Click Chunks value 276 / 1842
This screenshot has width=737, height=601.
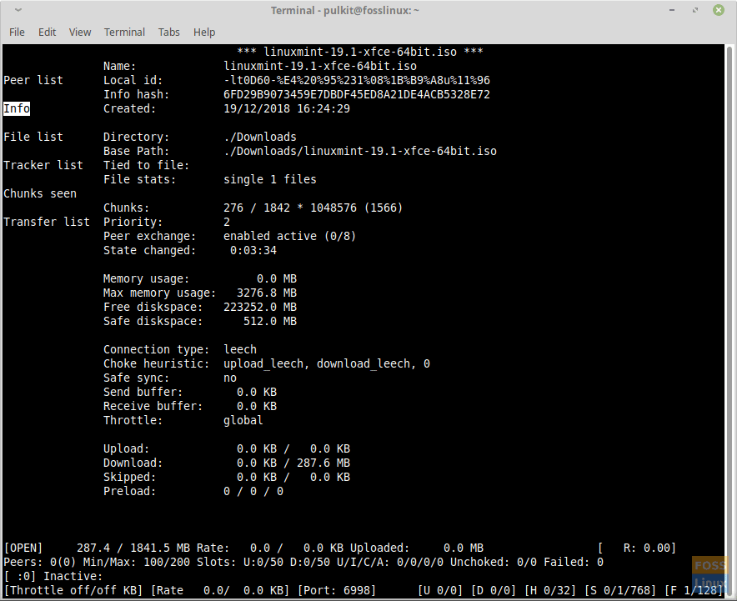[313, 208]
